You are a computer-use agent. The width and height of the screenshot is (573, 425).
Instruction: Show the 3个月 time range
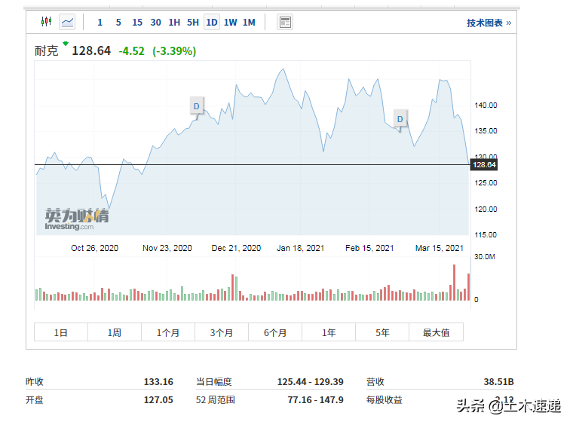pos(222,332)
